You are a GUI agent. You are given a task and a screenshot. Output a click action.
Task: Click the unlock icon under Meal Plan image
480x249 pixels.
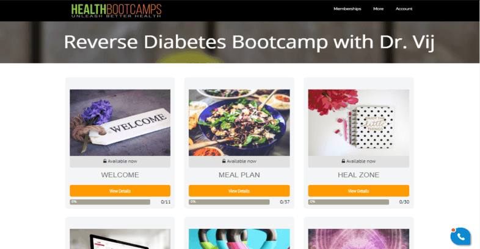(224, 161)
